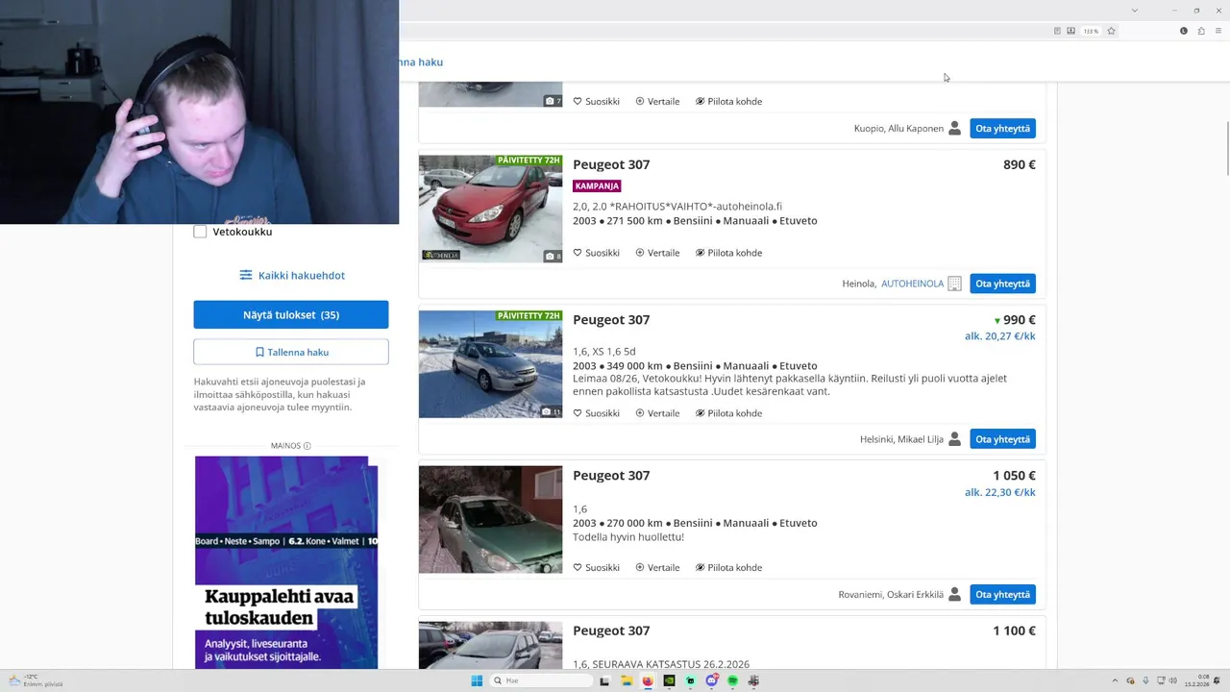Bookmark this page with the star icon
This screenshot has height=692, width=1230.
1111,31
